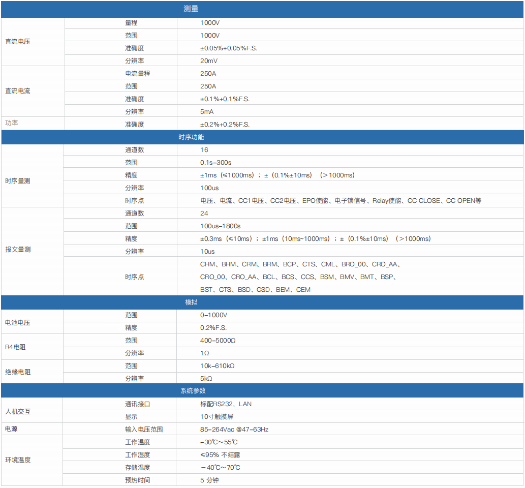Click the 标配RS232, LAN interface value
525x488 pixels.
click(226, 404)
